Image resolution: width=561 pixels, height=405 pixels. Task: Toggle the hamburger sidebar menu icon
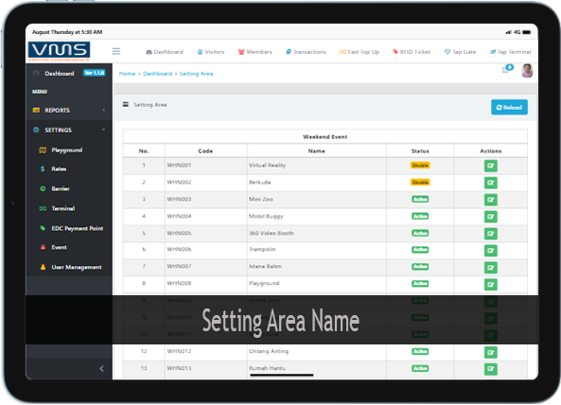(x=116, y=51)
